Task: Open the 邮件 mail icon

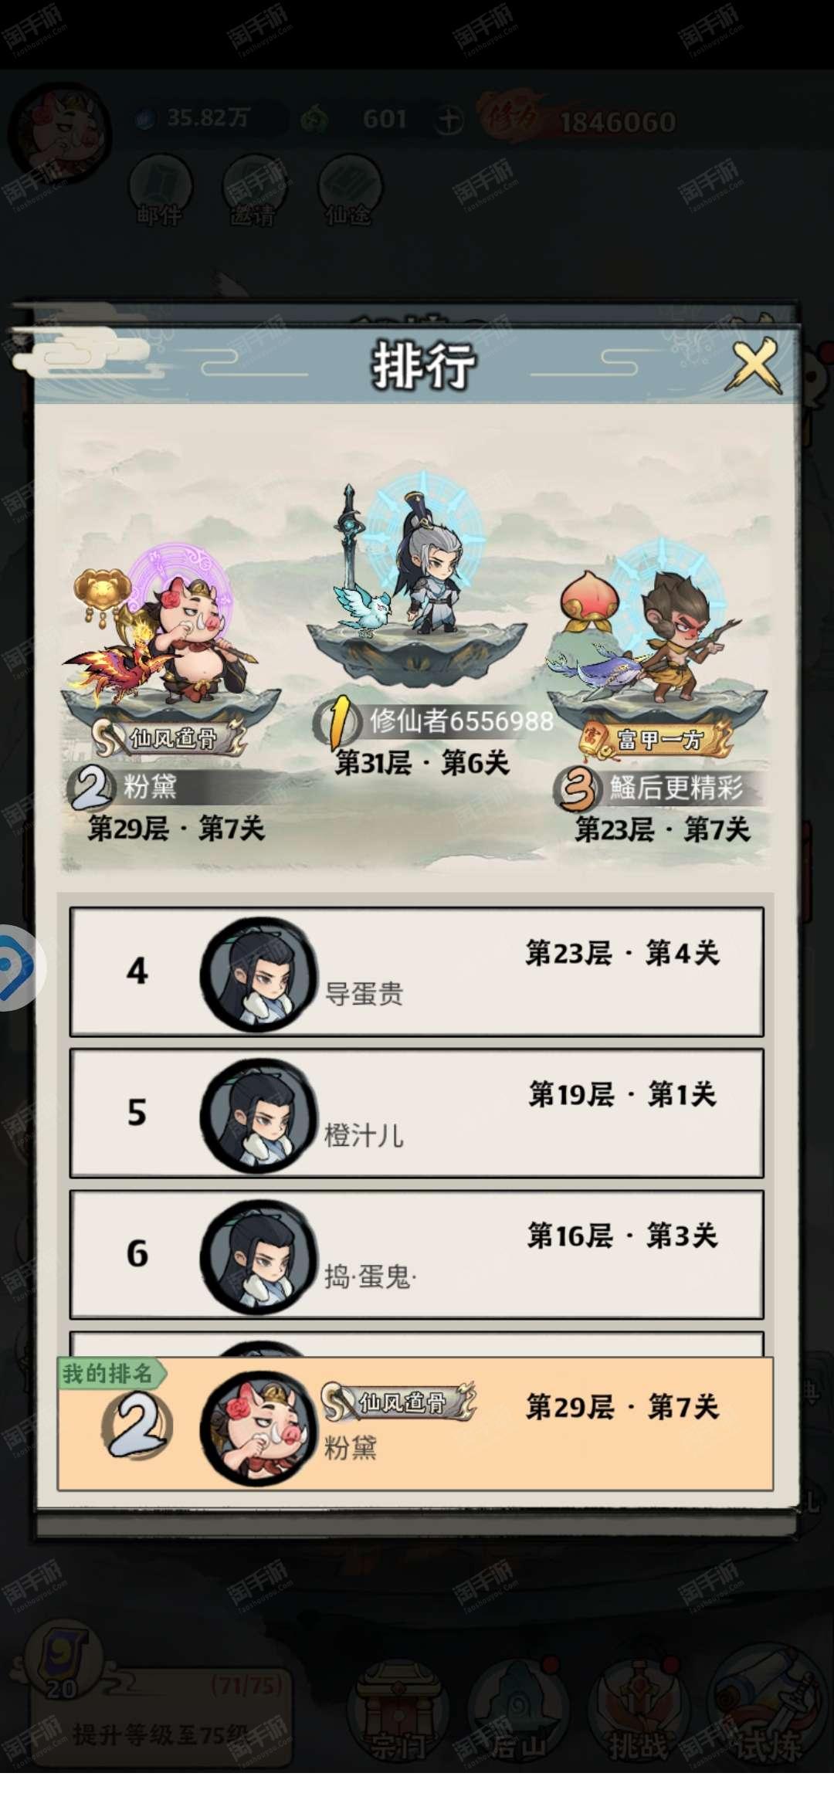Action: [161, 190]
